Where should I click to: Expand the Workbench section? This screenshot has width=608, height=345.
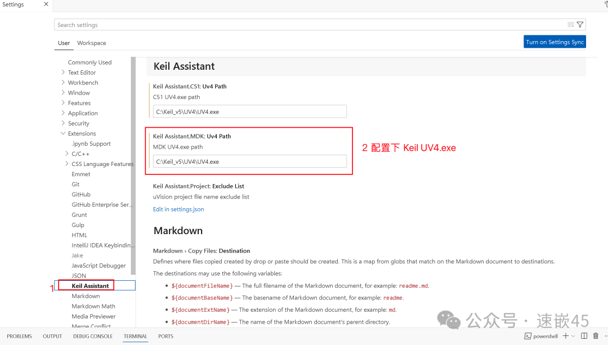(63, 82)
